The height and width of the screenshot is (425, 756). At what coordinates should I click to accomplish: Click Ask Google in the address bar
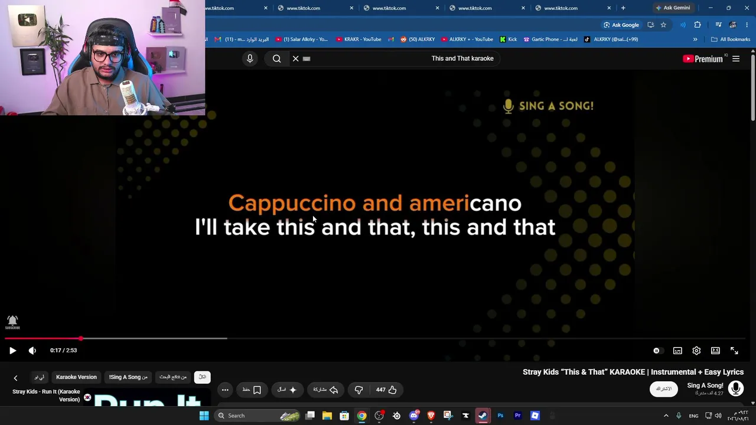(x=621, y=25)
